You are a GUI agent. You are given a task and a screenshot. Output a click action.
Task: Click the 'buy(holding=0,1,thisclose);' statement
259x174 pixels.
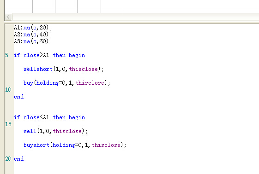pos(67,83)
